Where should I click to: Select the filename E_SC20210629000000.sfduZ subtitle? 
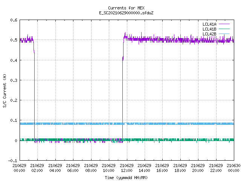pos(126,13)
